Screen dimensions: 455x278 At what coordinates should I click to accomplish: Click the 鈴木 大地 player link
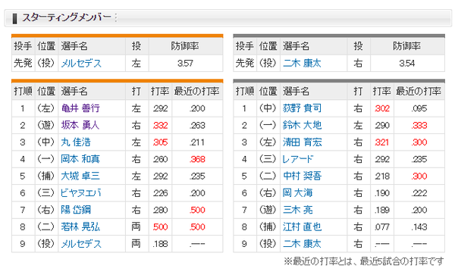302,125
